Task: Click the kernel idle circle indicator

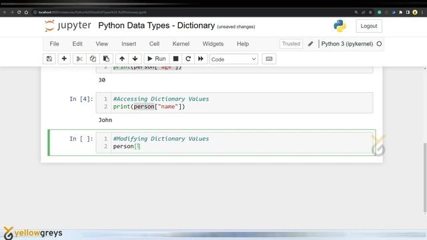Action: [379, 44]
